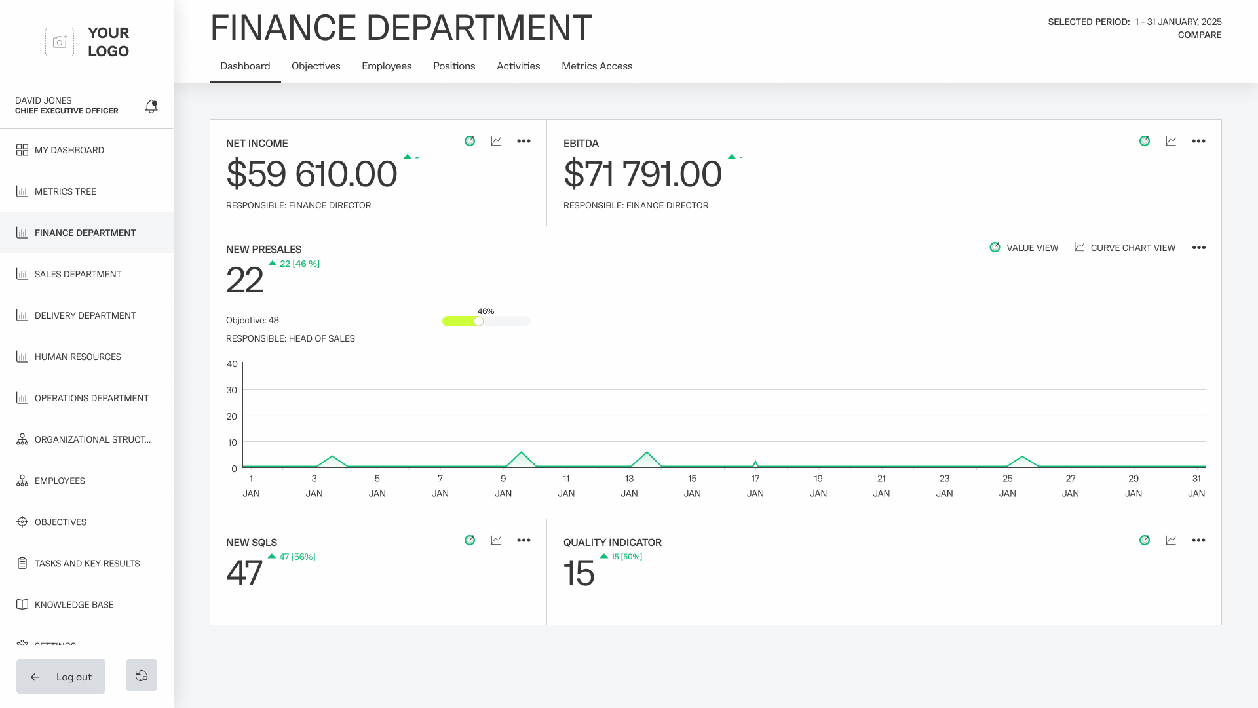Click the COMPARE link
1258x708 pixels.
tap(1199, 35)
